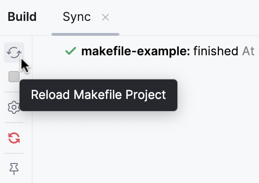The height and width of the screenshot is (183, 259).
Task: Click the 'Reload Makefile Project' tooltip
Action: [x=98, y=95]
